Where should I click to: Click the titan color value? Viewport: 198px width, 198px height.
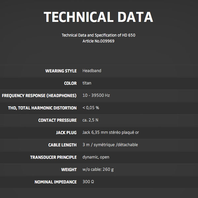(x=87, y=83)
